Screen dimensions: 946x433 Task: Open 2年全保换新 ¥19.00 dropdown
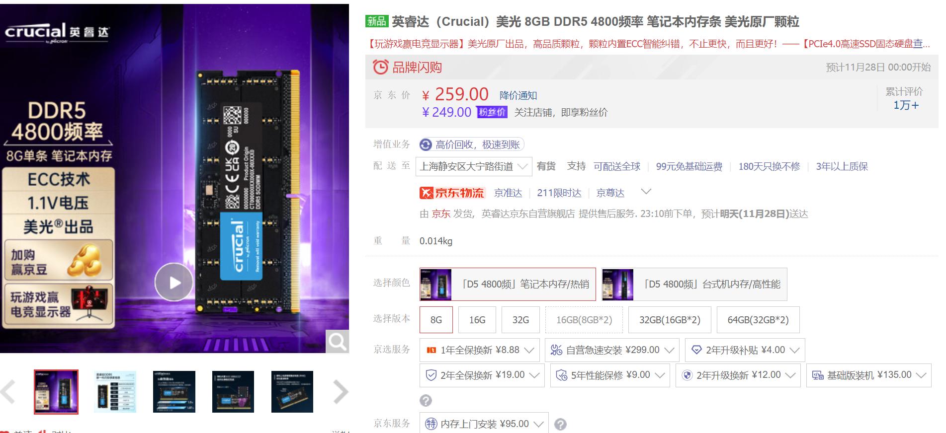[482, 375]
